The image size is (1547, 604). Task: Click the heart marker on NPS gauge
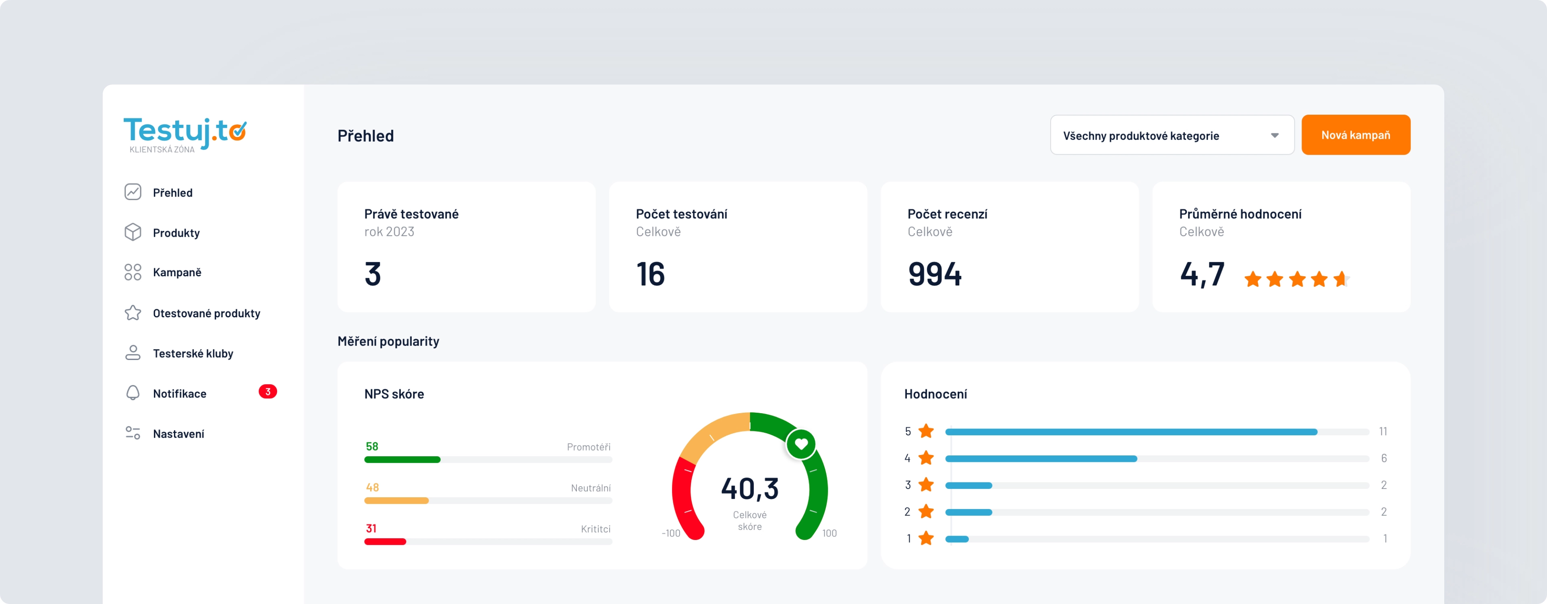point(800,444)
